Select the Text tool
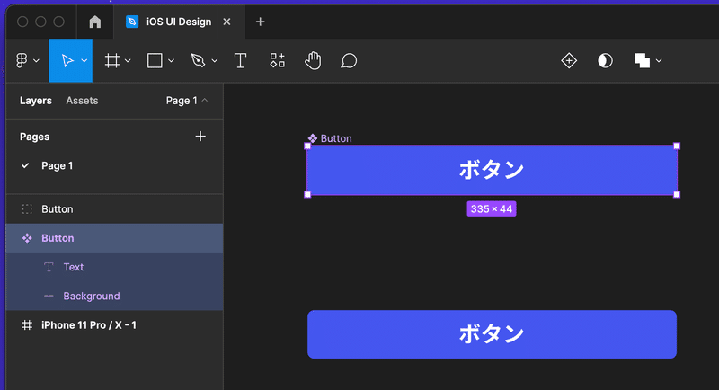 [241, 60]
